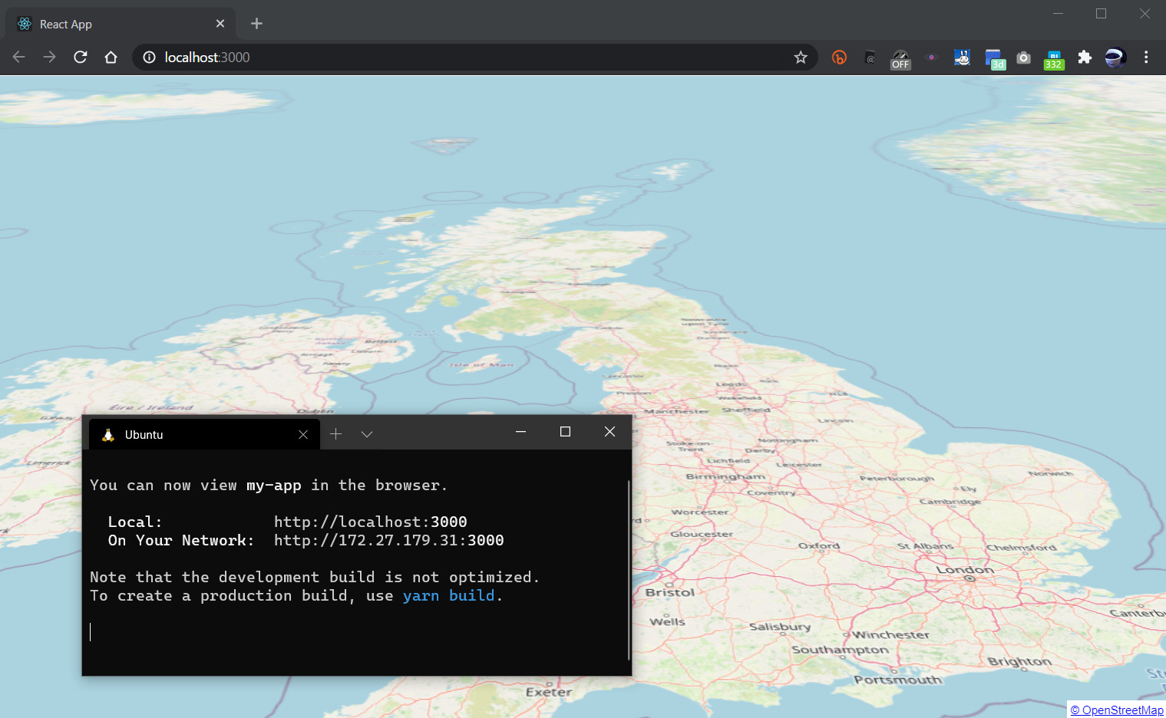Screen dimensions: 1166x718
Task: Open the Extensions puzzle piece menu
Action: (x=1085, y=58)
